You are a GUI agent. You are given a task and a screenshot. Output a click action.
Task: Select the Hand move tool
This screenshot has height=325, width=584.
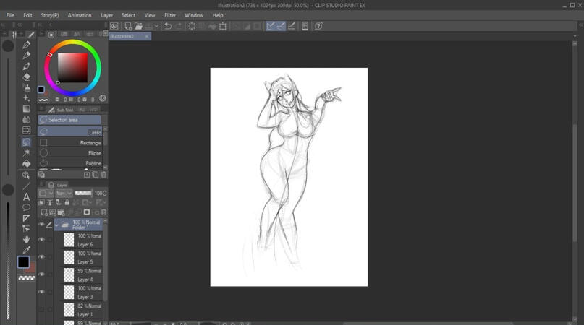[x=27, y=239]
